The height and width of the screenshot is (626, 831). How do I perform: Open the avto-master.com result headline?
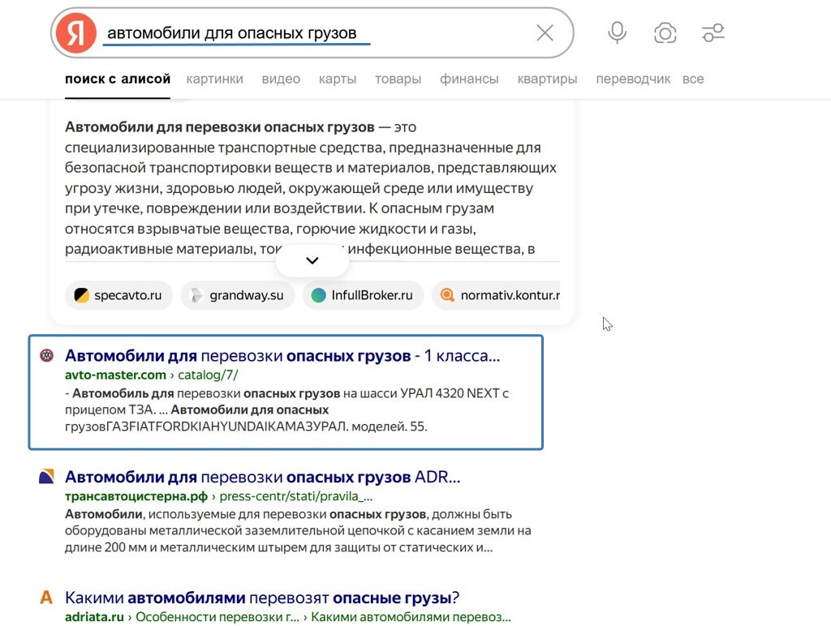282,354
